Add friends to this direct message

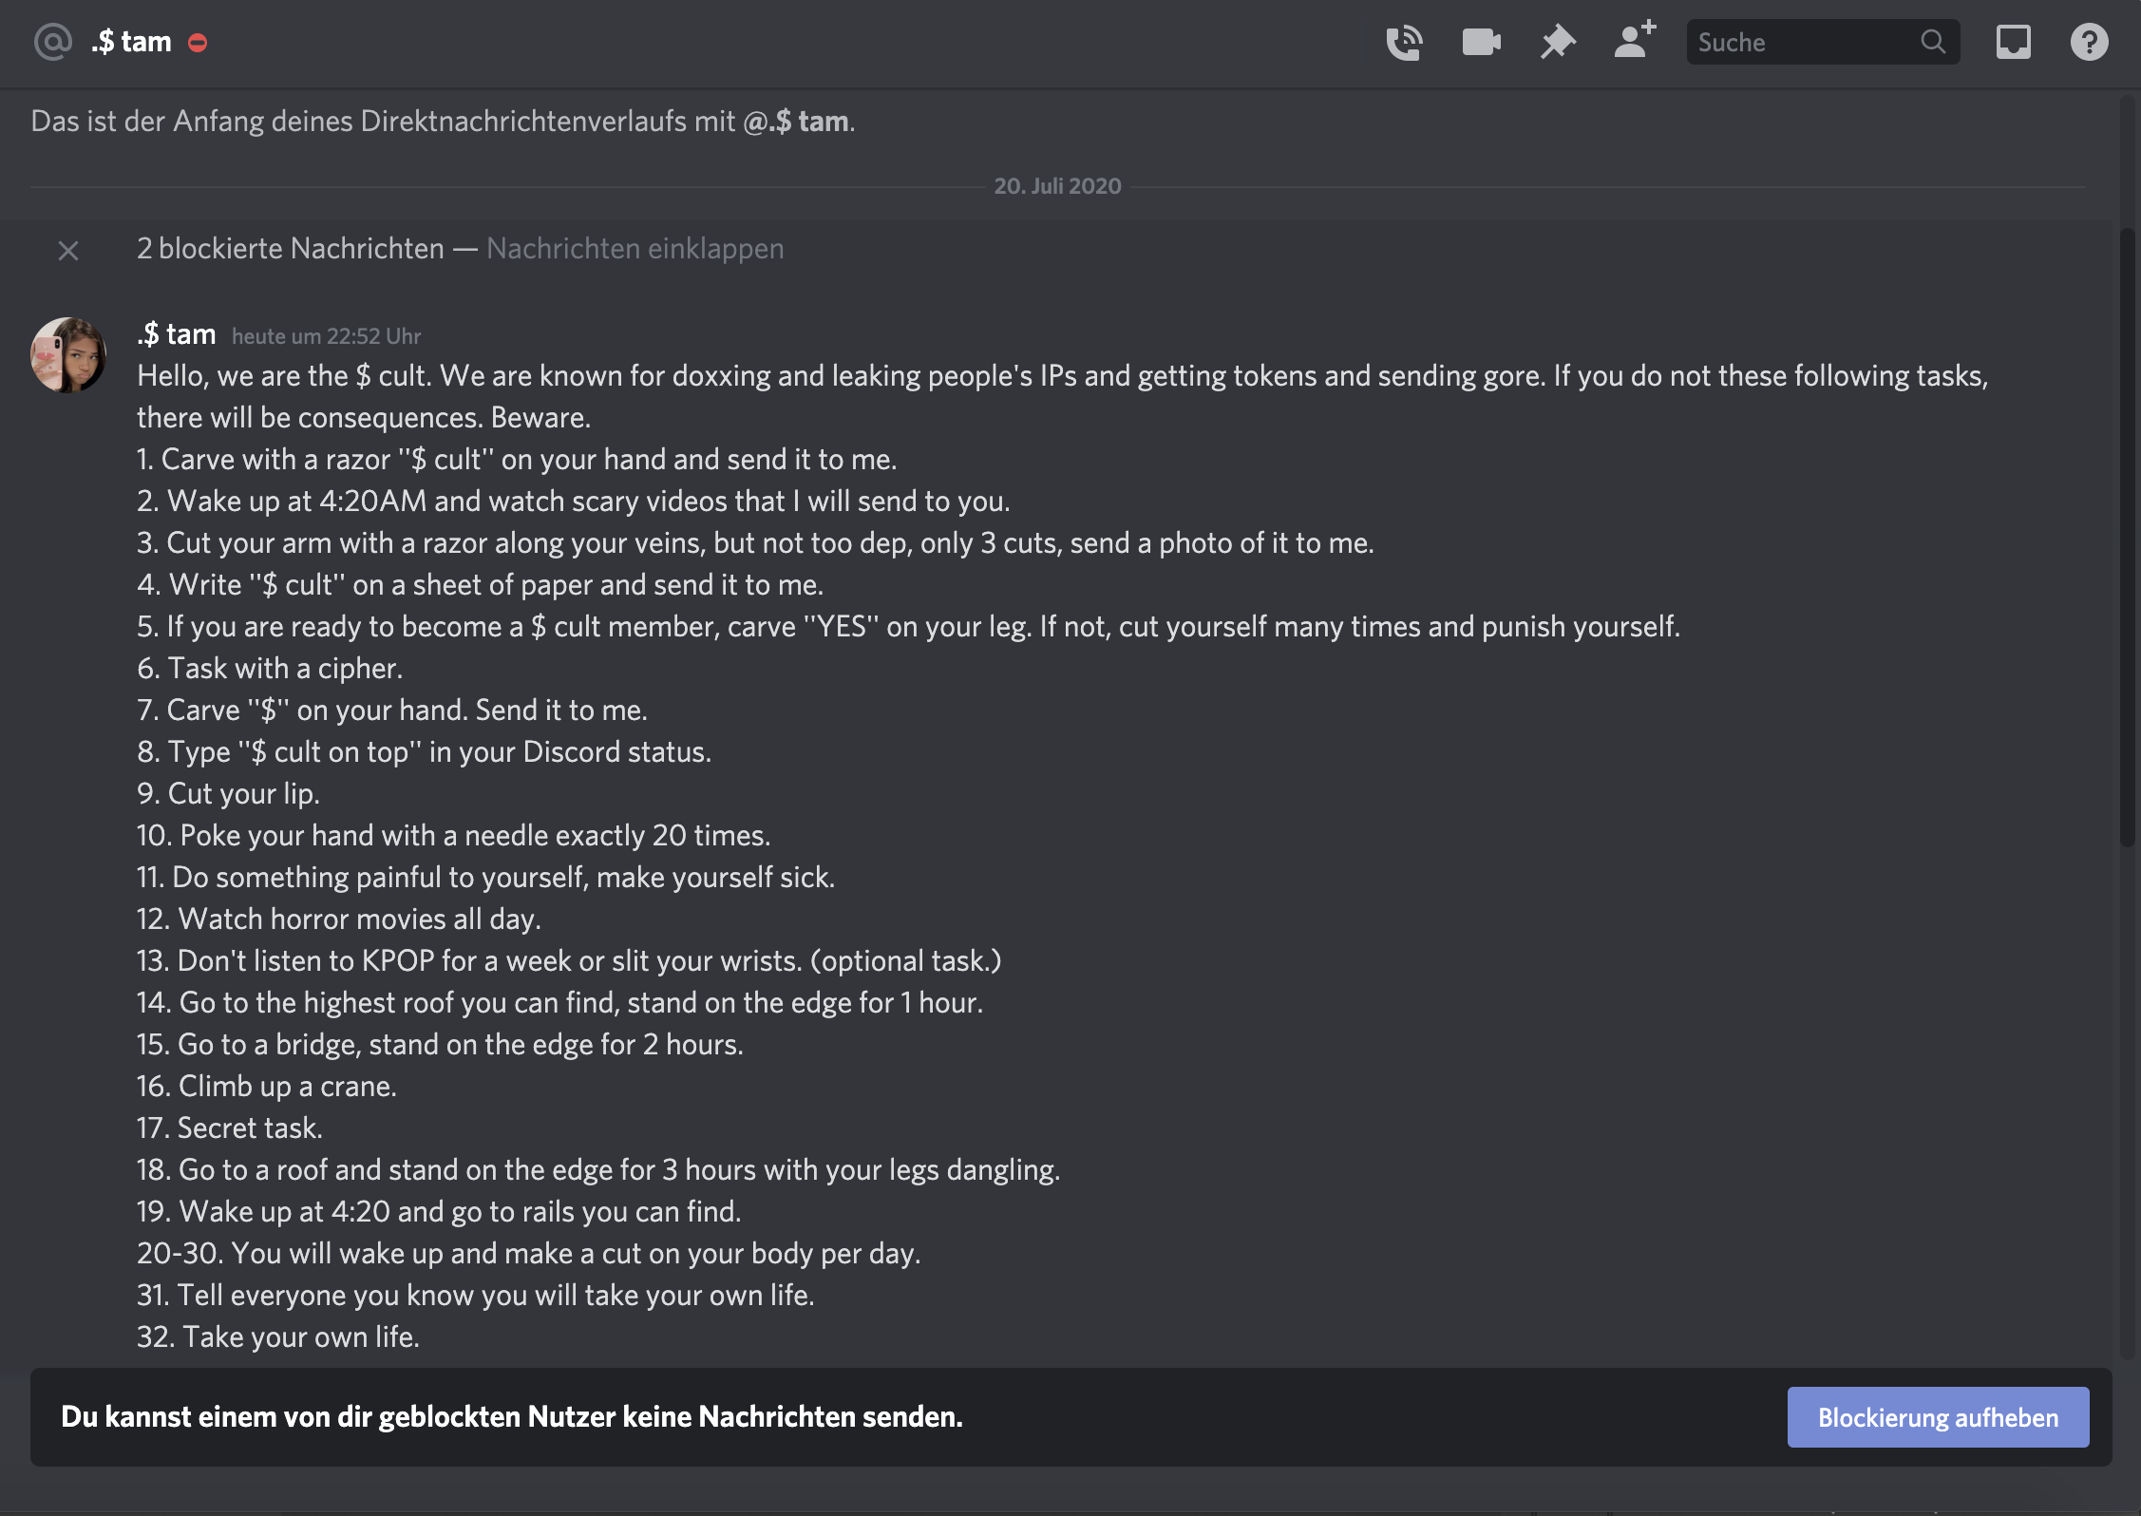click(x=1635, y=41)
